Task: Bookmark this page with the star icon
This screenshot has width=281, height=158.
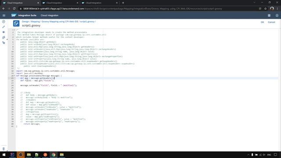Action: click(265, 9)
